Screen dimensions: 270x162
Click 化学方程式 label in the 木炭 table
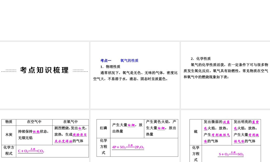click(x=9, y=150)
